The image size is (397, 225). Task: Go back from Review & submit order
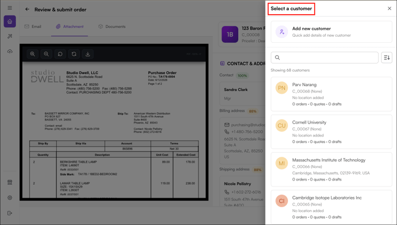[x=27, y=9]
